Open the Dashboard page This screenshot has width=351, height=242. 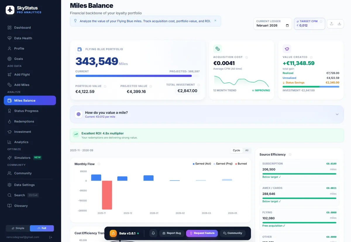[22, 27]
